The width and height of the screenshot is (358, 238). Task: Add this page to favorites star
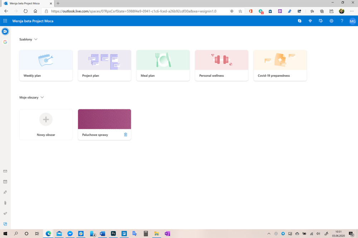point(240,11)
